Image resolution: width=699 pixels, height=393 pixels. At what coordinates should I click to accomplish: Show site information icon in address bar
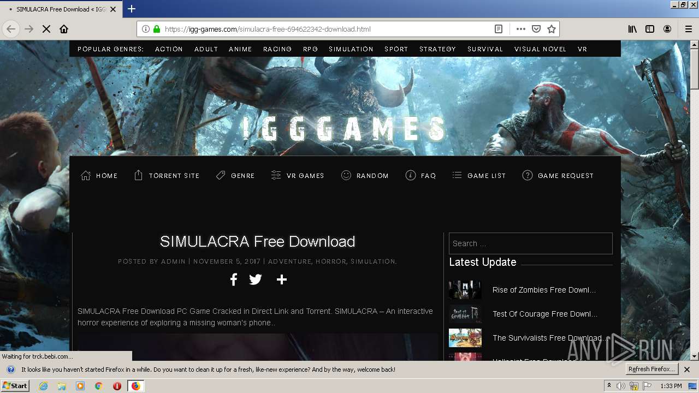(146, 29)
